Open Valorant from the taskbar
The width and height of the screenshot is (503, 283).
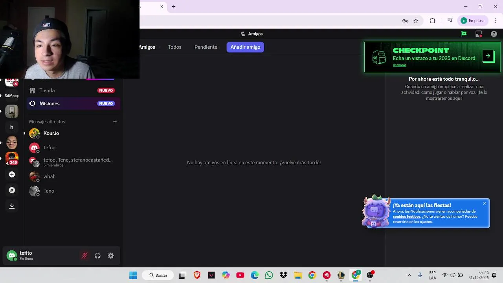pyautogui.click(x=211, y=275)
